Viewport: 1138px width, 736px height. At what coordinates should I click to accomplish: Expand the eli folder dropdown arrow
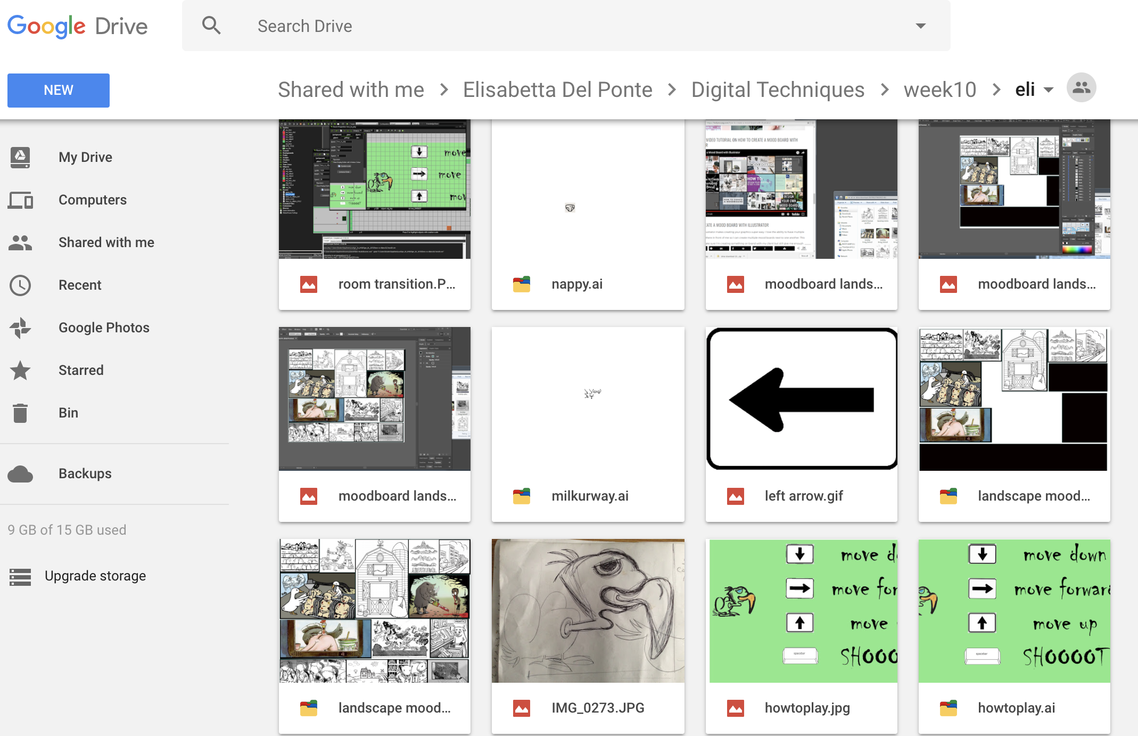(x=1049, y=90)
